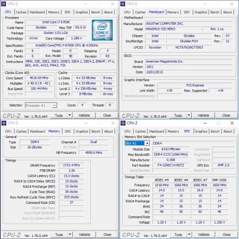Click the XMP-3200 voltage value 1.350 V
The height and width of the screenshot is (239, 239).
219,222
